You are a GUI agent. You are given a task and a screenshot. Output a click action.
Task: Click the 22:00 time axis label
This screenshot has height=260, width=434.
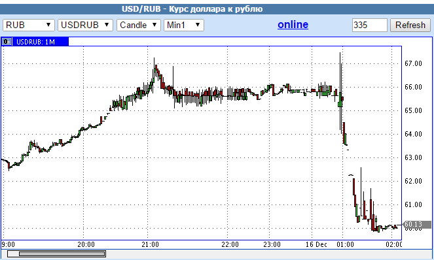tap(230, 244)
